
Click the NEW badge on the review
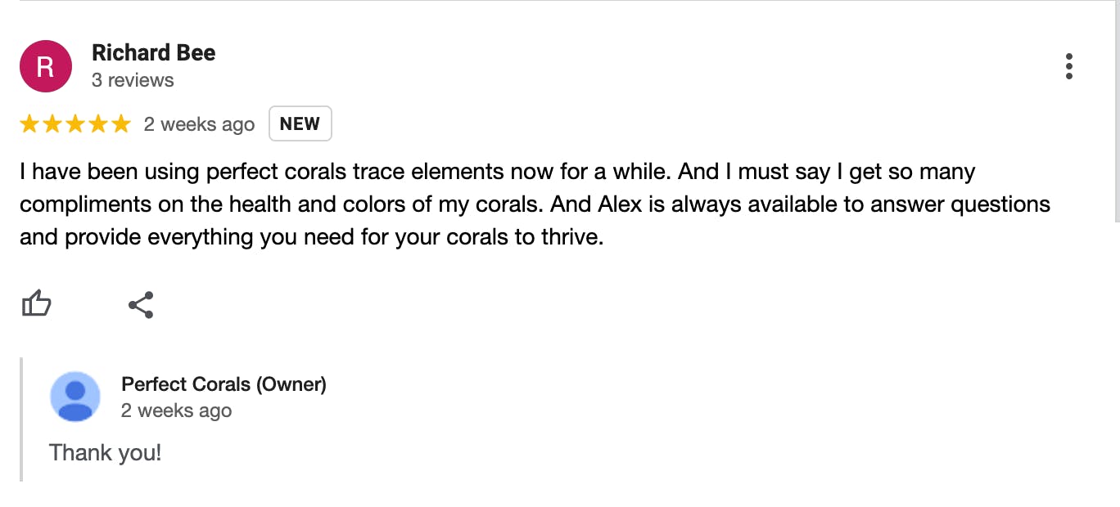coord(300,123)
